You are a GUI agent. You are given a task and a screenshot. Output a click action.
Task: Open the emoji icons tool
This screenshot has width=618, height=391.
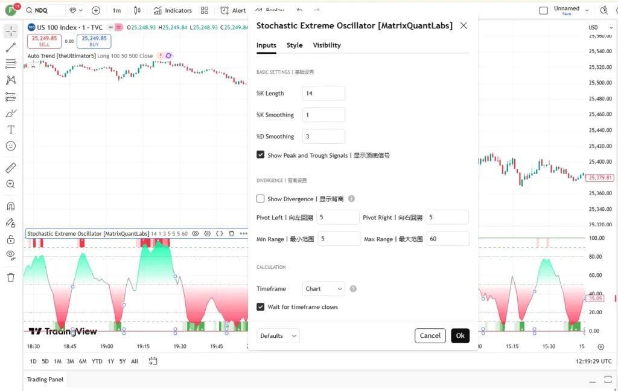(11, 146)
